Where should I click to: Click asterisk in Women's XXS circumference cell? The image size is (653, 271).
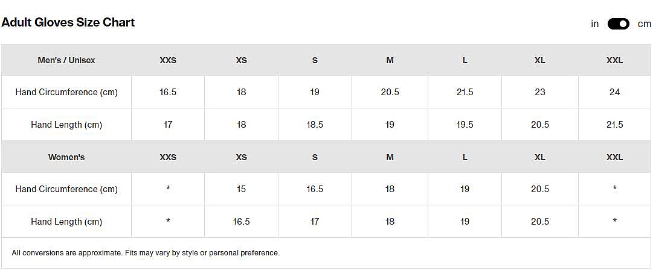[168, 189]
